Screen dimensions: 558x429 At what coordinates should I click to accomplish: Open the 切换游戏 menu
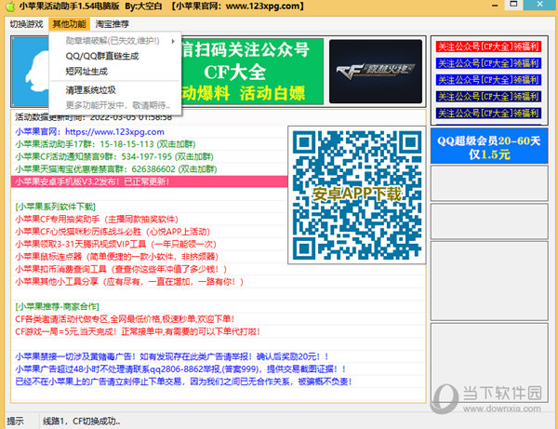click(26, 24)
